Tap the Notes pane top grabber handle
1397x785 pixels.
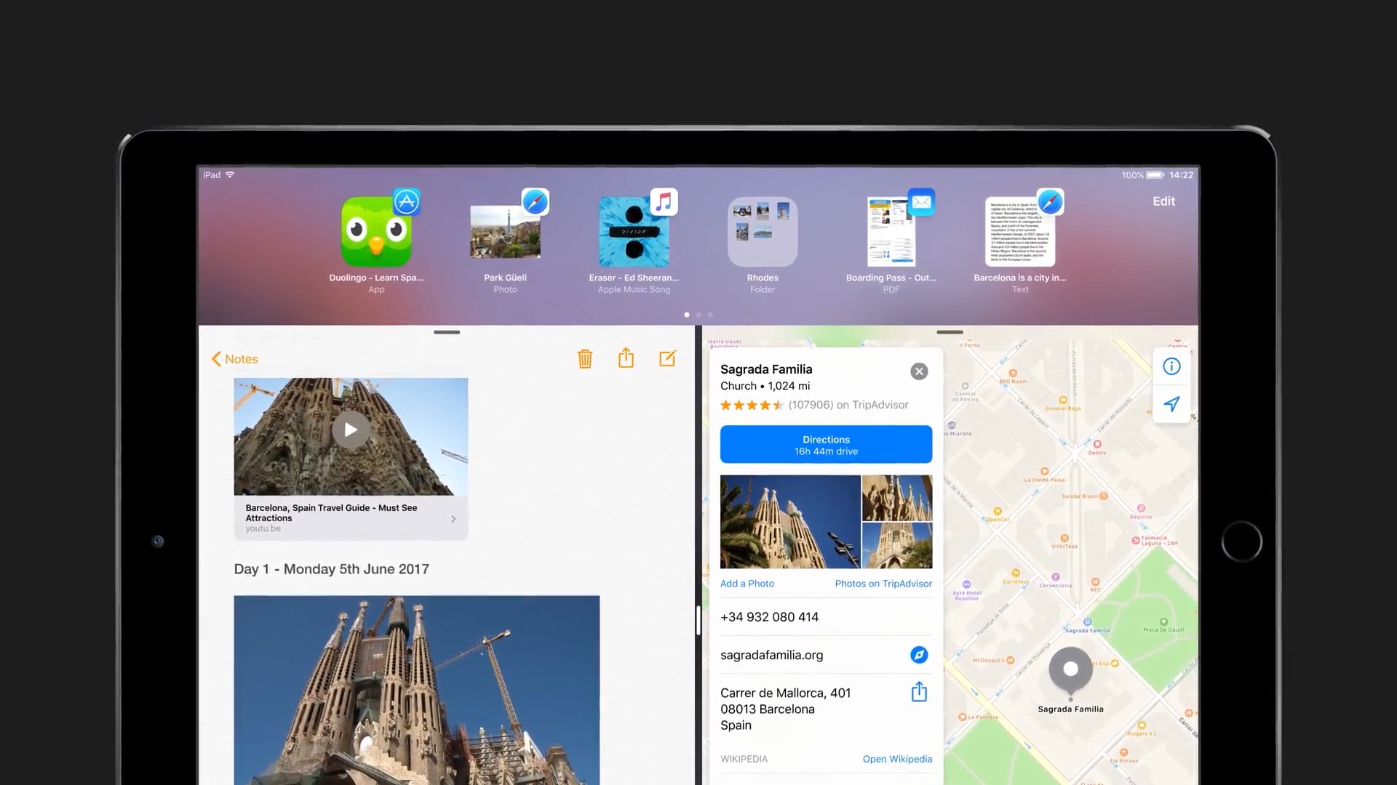[447, 332]
